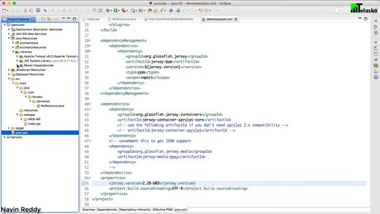The width and height of the screenshot is (380, 214).
Task: Click the bottom-most icon in right trim bar
Action: click(x=376, y=77)
